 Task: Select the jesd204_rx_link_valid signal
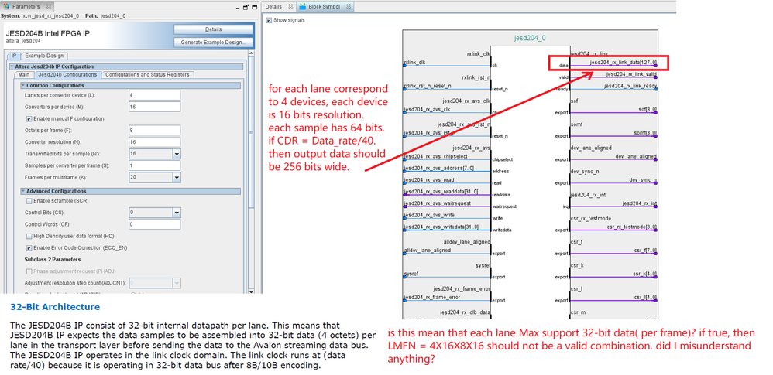pos(631,74)
